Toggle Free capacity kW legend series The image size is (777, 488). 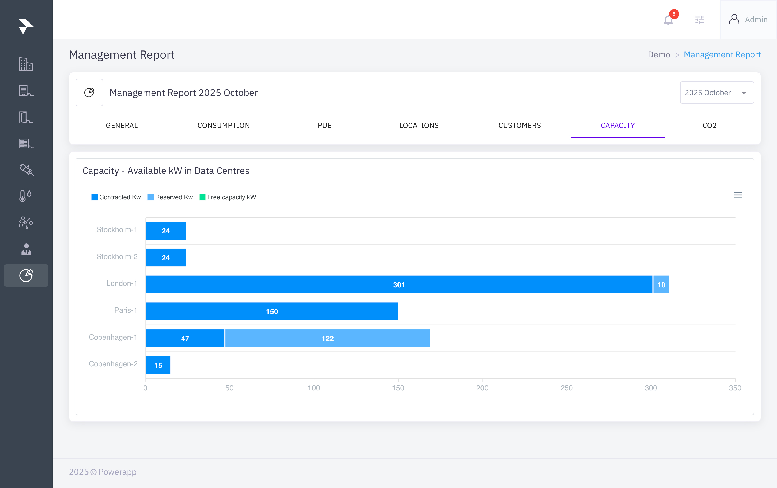click(x=228, y=197)
